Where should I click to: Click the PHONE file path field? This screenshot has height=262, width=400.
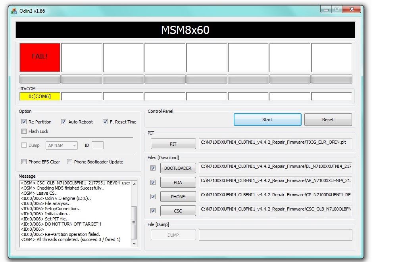pos(275,196)
